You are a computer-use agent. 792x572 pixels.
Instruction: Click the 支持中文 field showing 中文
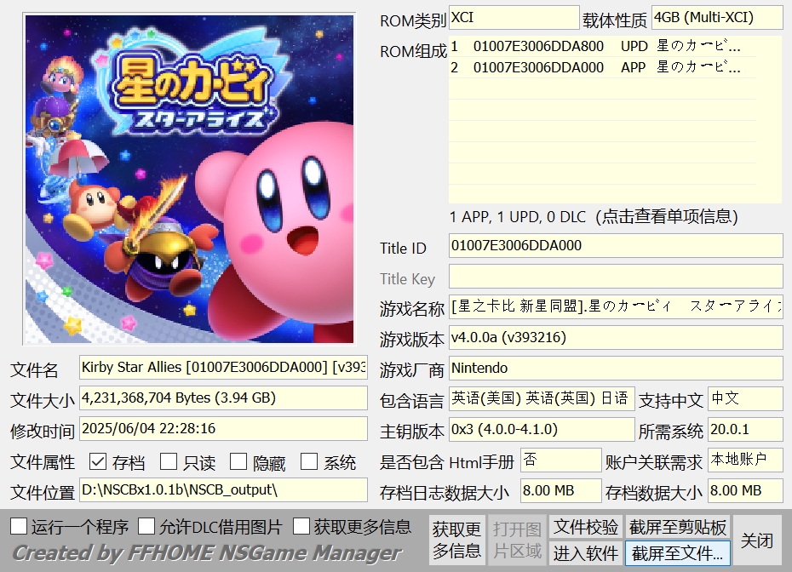[x=745, y=399]
